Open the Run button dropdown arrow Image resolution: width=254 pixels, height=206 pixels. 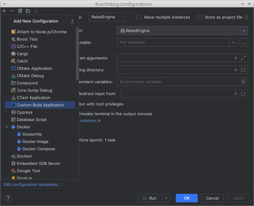tap(166, 198)
